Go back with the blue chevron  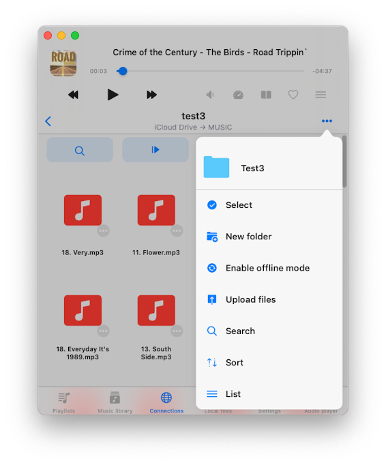tap(48, 121)
